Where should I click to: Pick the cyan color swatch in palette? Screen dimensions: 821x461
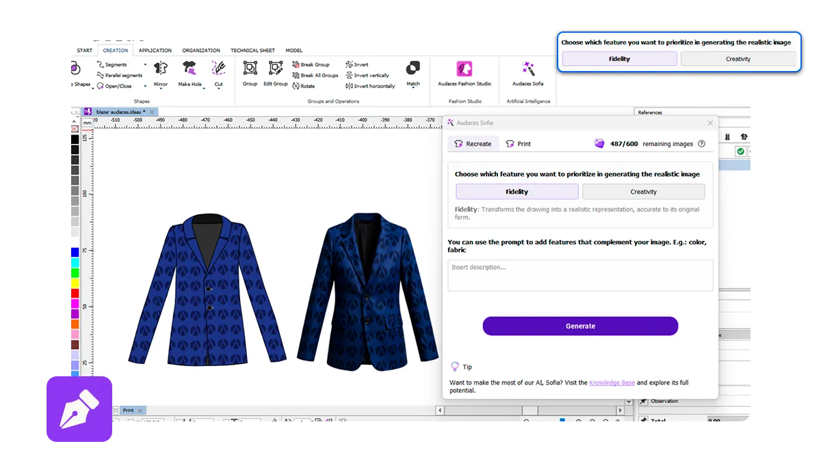[x=75, y=263]
